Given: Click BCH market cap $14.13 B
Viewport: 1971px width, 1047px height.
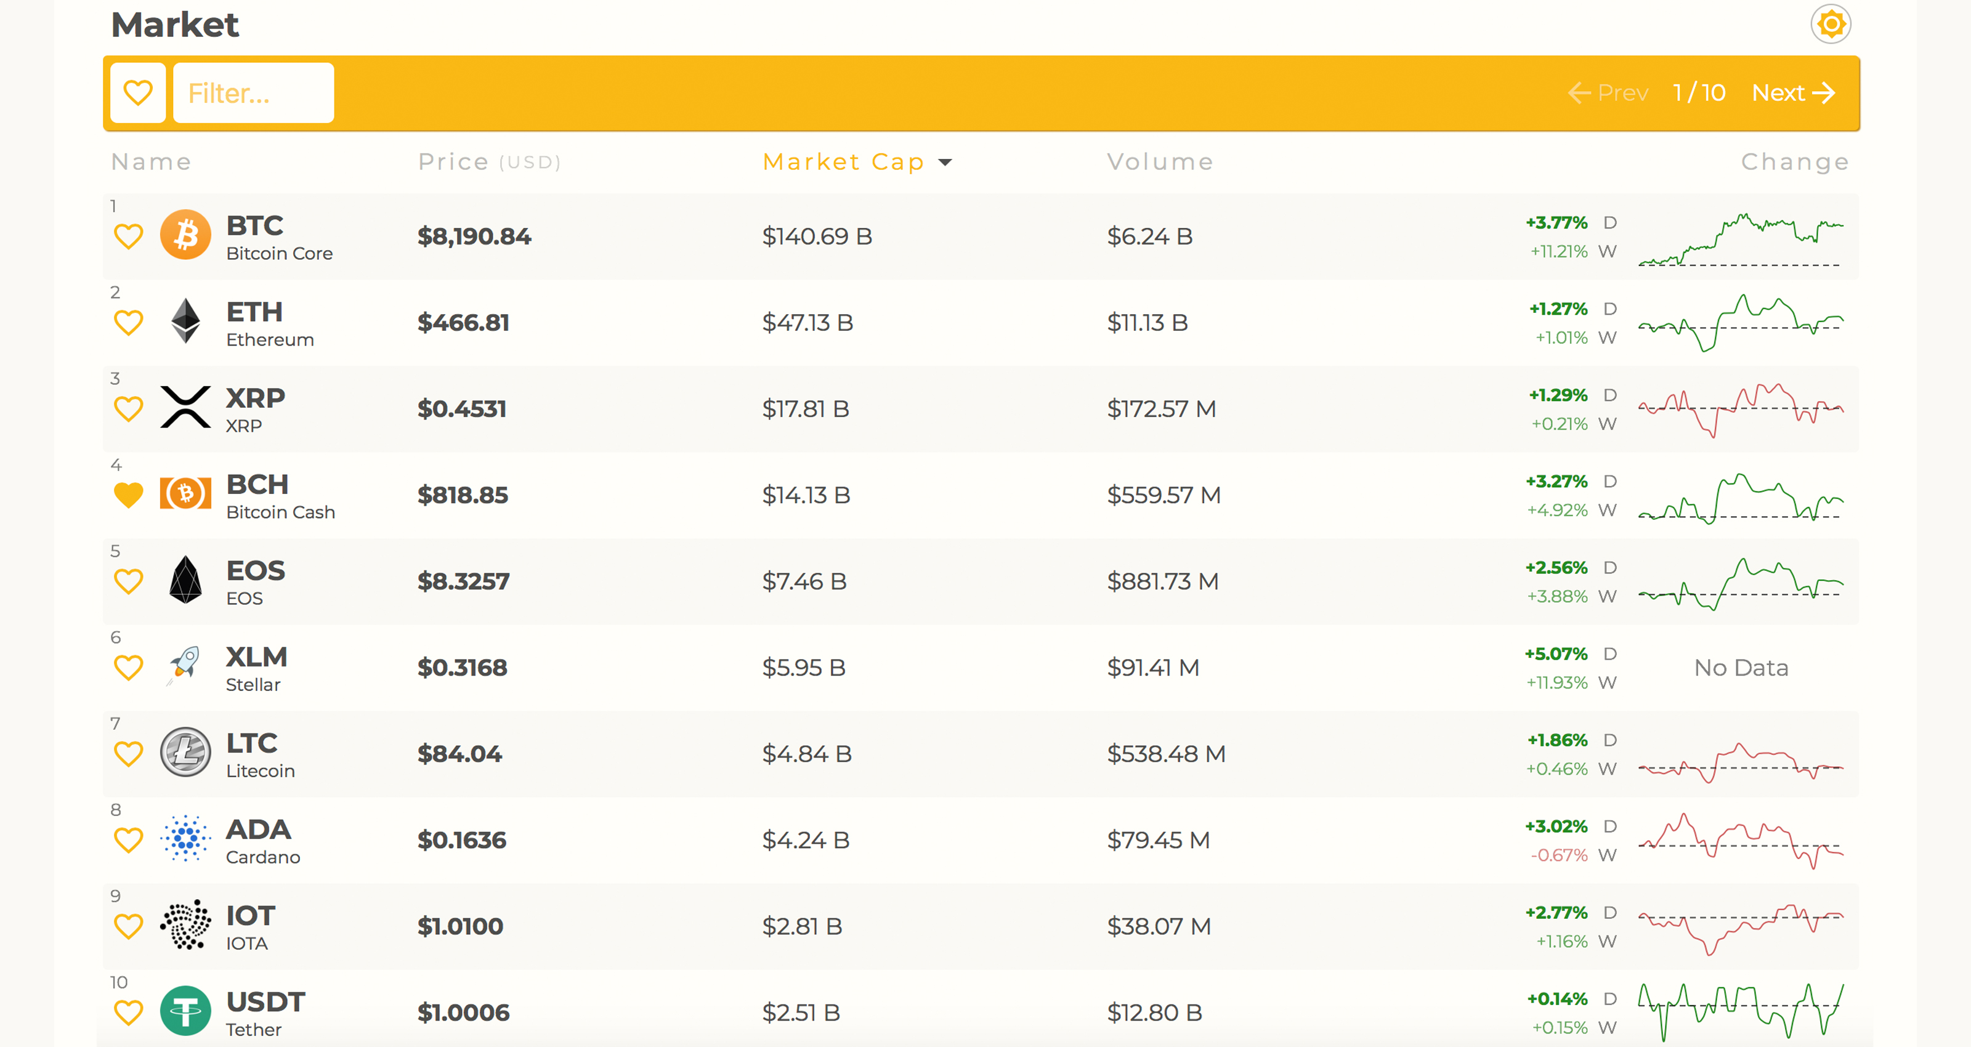Looking at the screenshot, I should point(806,495).
